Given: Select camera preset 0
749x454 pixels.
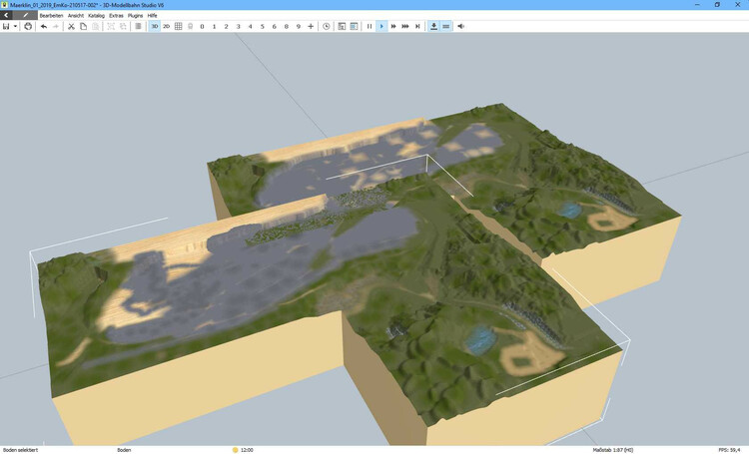Looking at the screenshot, I should [x=202, y=26].
